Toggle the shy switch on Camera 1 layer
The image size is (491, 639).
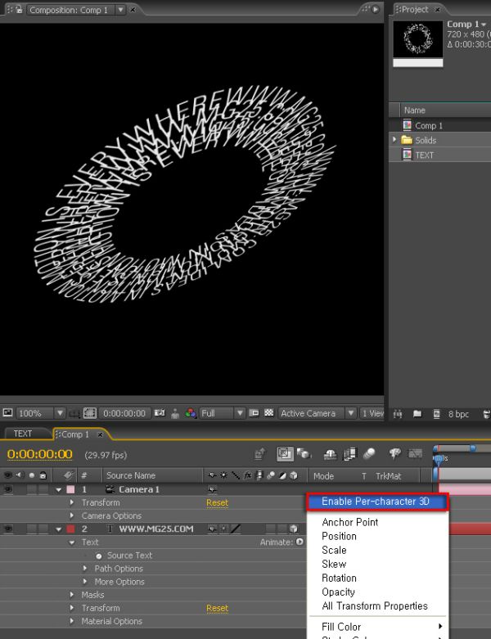(212, 489)
